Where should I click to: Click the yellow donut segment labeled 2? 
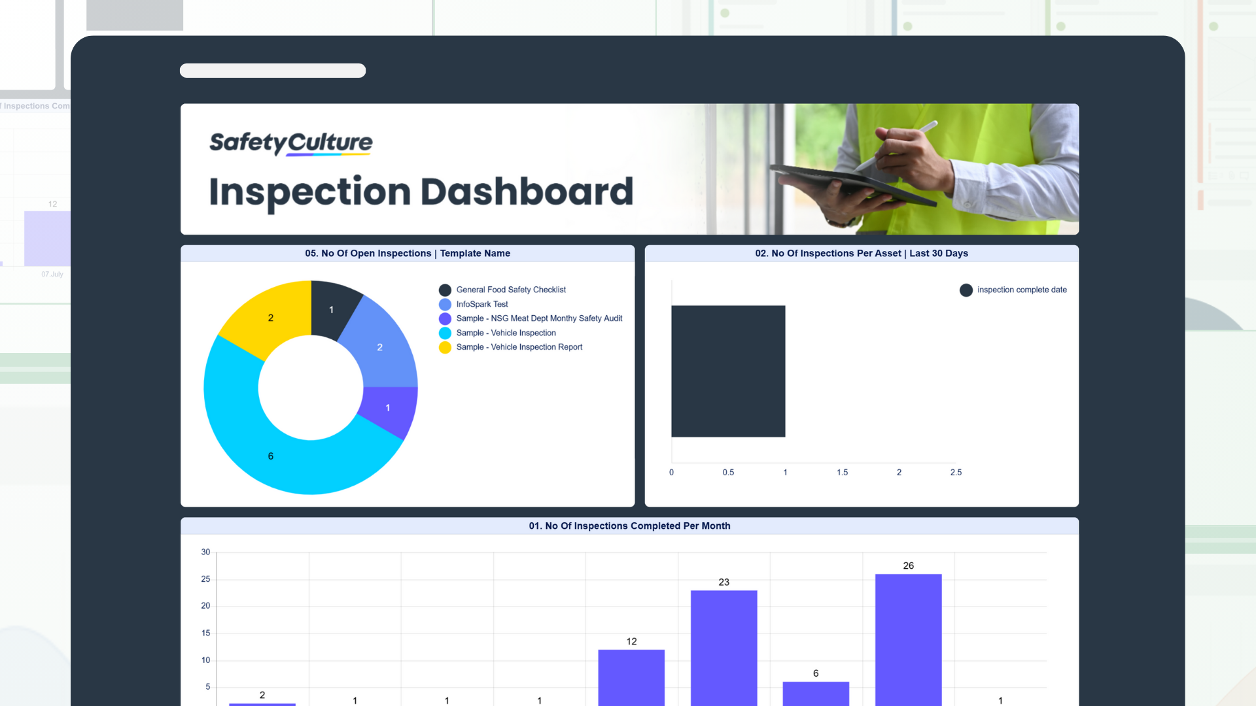click(x=270, y=318)
